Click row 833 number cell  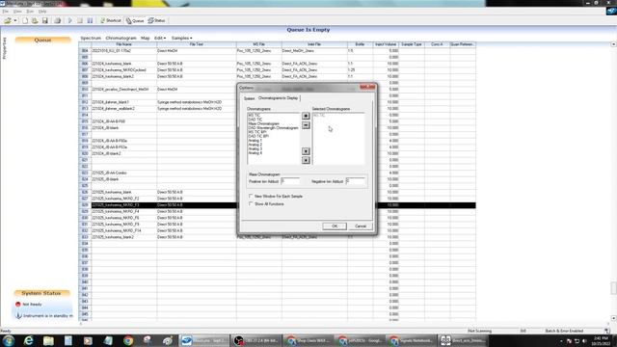(85, 237)
